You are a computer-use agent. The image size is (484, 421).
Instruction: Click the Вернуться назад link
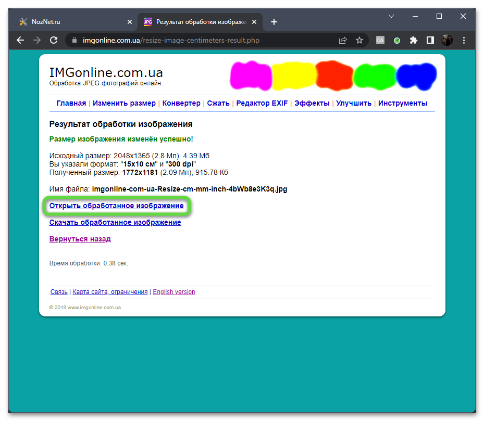point(80,239)
